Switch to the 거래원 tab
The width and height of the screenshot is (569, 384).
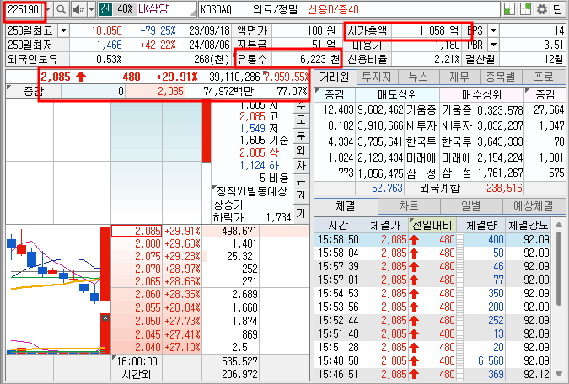pos(335,77)
